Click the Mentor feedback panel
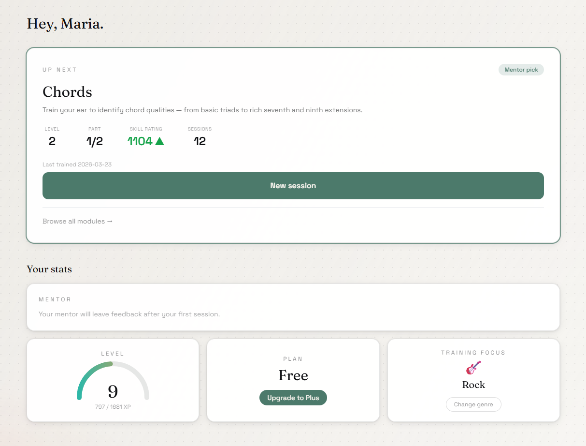This screenshot has width=586, height=446. coord(293,307)
